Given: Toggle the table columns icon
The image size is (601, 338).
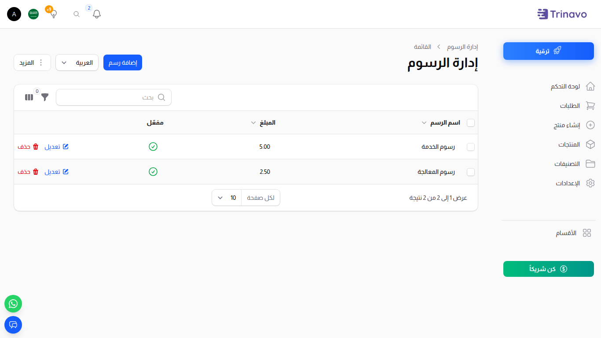Looking at the screenshot, I should 29,97.
